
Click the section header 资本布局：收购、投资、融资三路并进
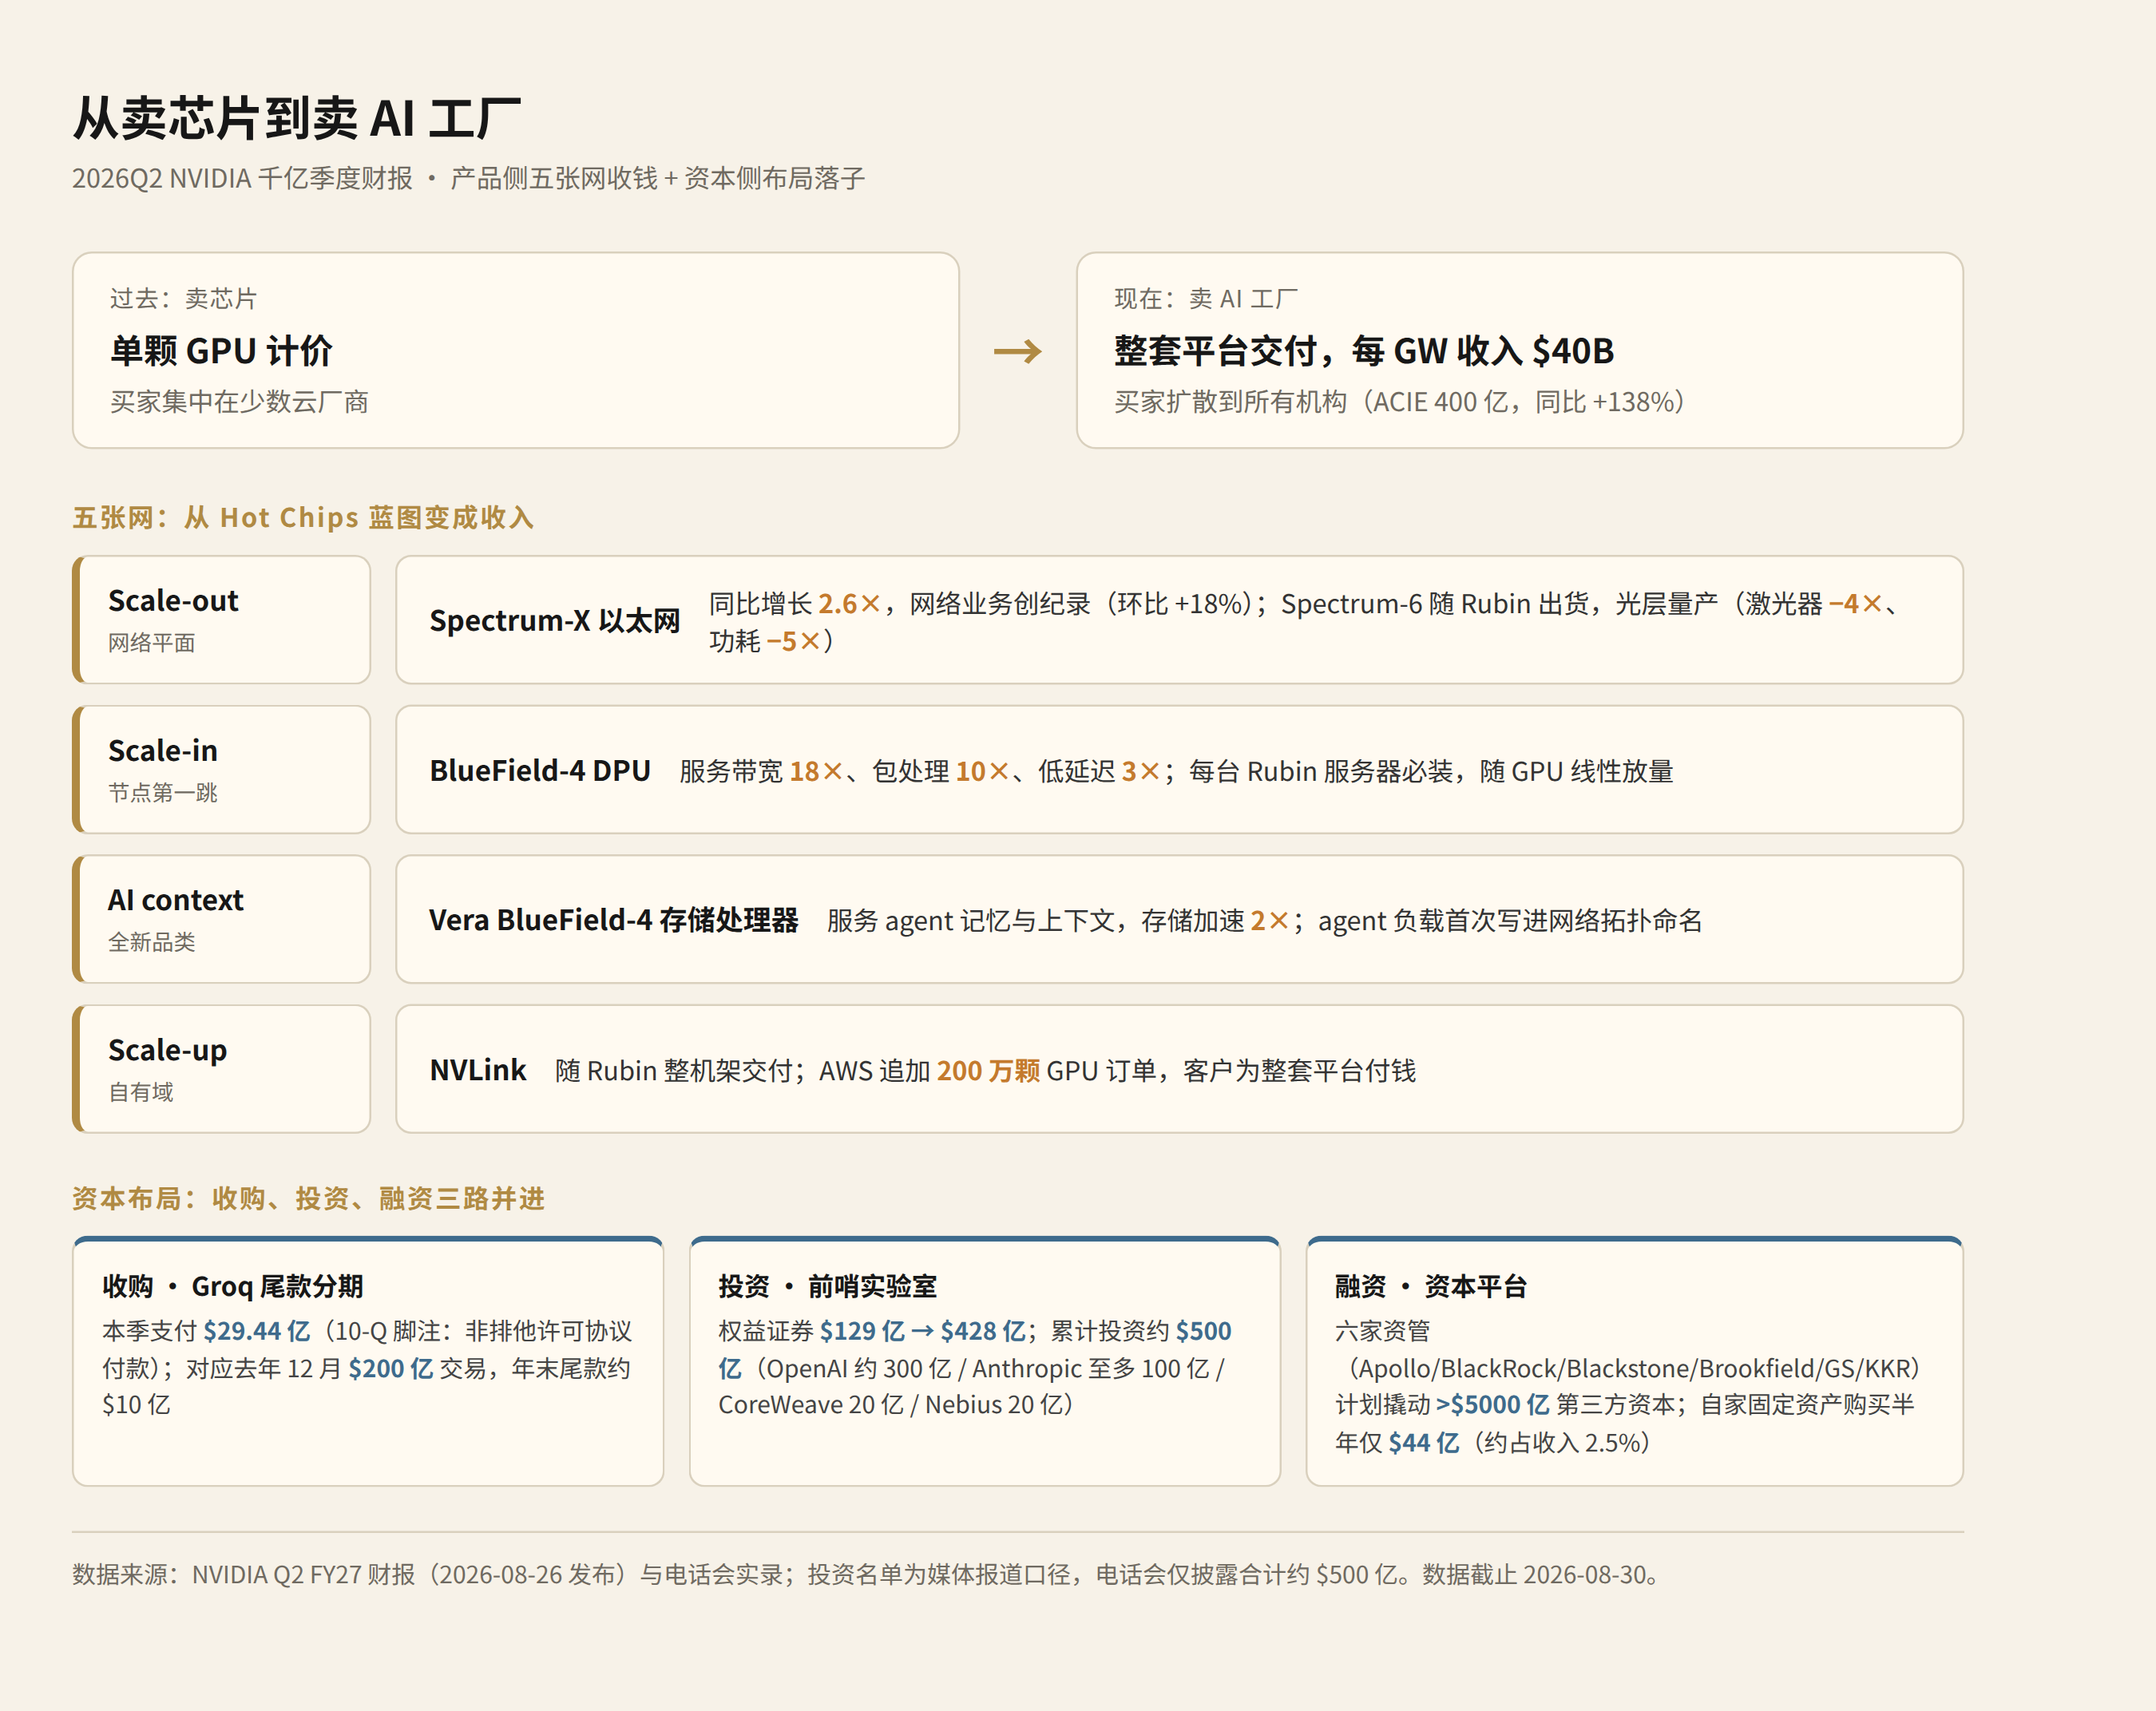pos(308,1198)
